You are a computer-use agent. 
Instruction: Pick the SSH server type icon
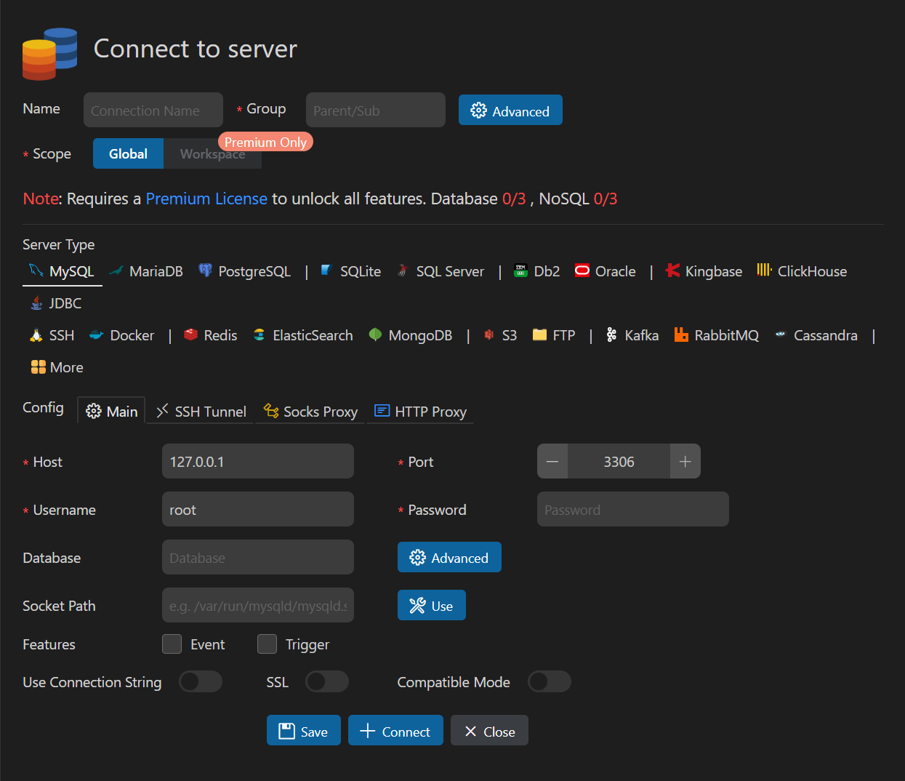tap(36, 335)
